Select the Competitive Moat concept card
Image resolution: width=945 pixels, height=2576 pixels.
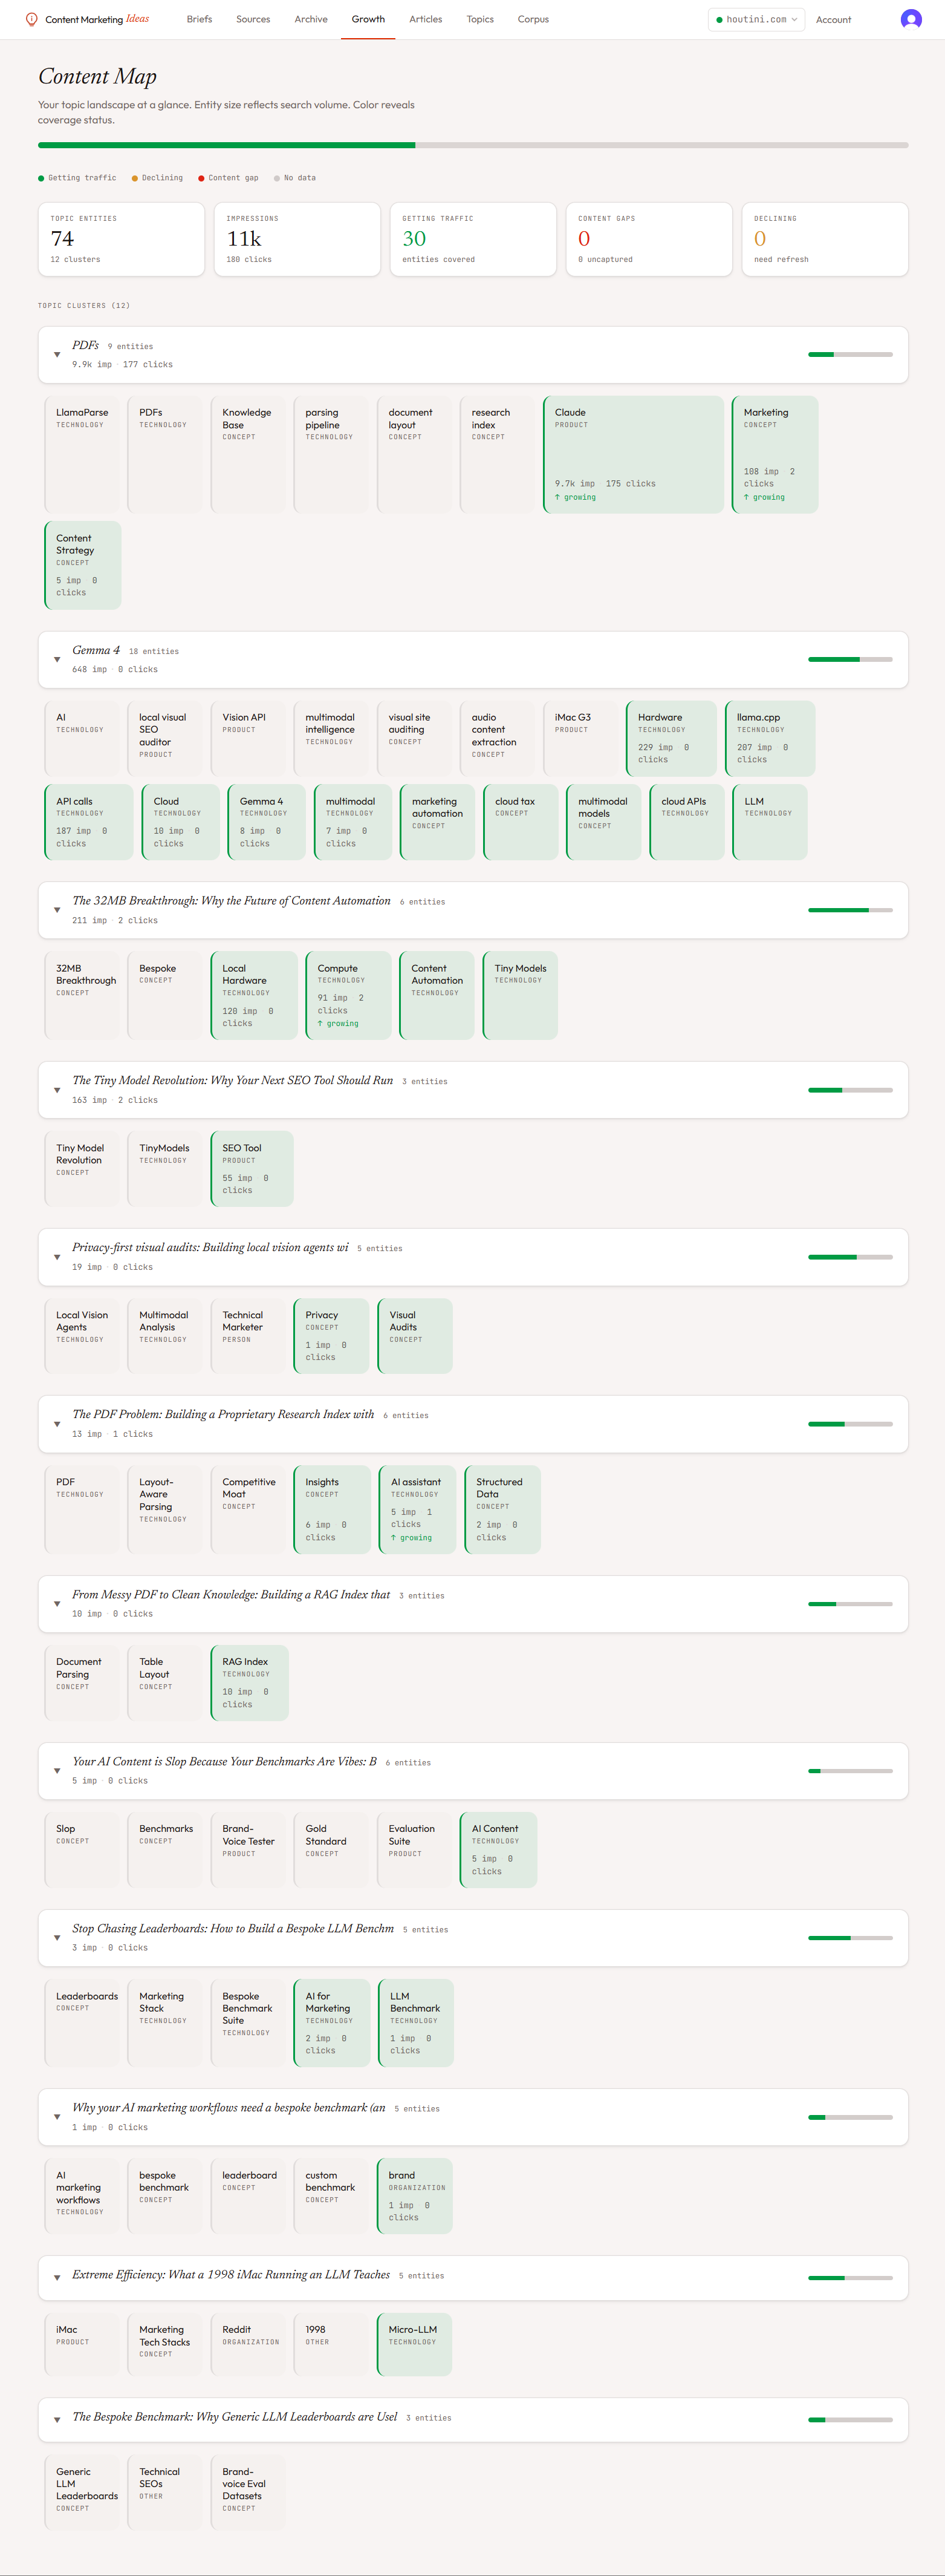248,1509
